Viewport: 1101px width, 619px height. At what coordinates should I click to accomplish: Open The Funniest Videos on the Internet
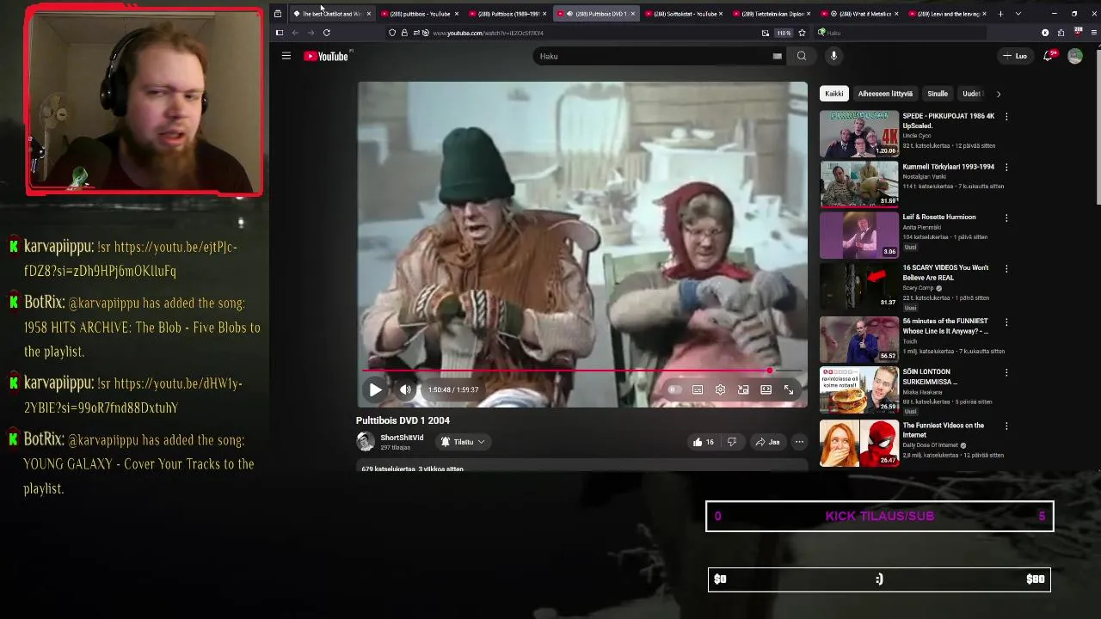943,430
